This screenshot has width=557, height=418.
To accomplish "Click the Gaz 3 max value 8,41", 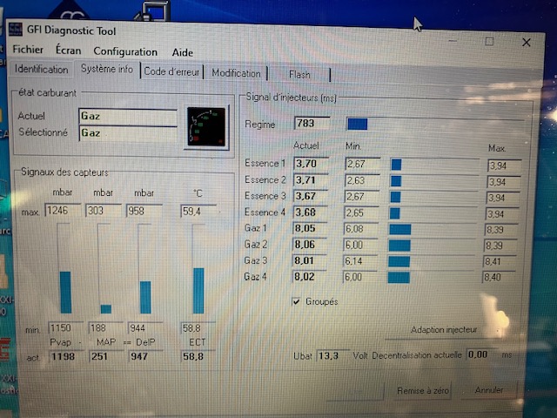I will point(500,262).
